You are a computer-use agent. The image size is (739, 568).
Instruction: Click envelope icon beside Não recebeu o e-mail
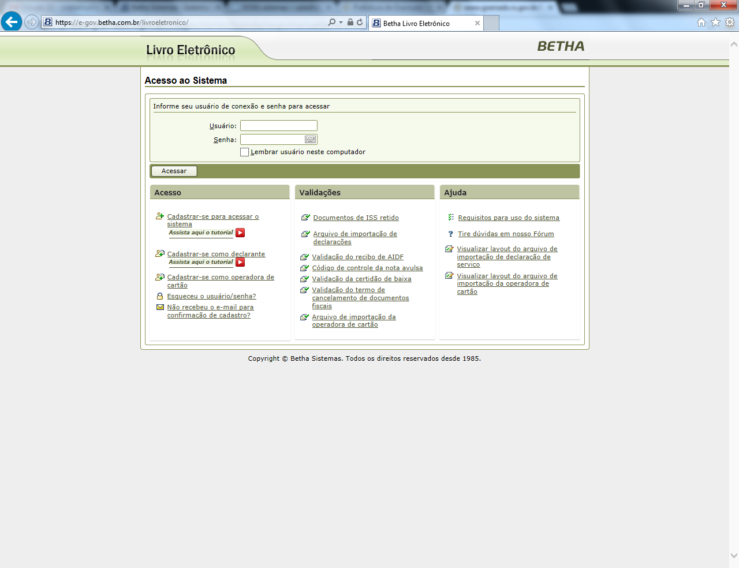pyautogui.click(x=160, y=307)
